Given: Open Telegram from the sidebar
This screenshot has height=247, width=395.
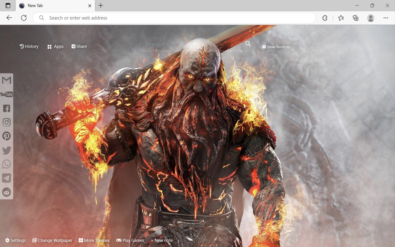Looking at the screenshot, I should (6, 178).
